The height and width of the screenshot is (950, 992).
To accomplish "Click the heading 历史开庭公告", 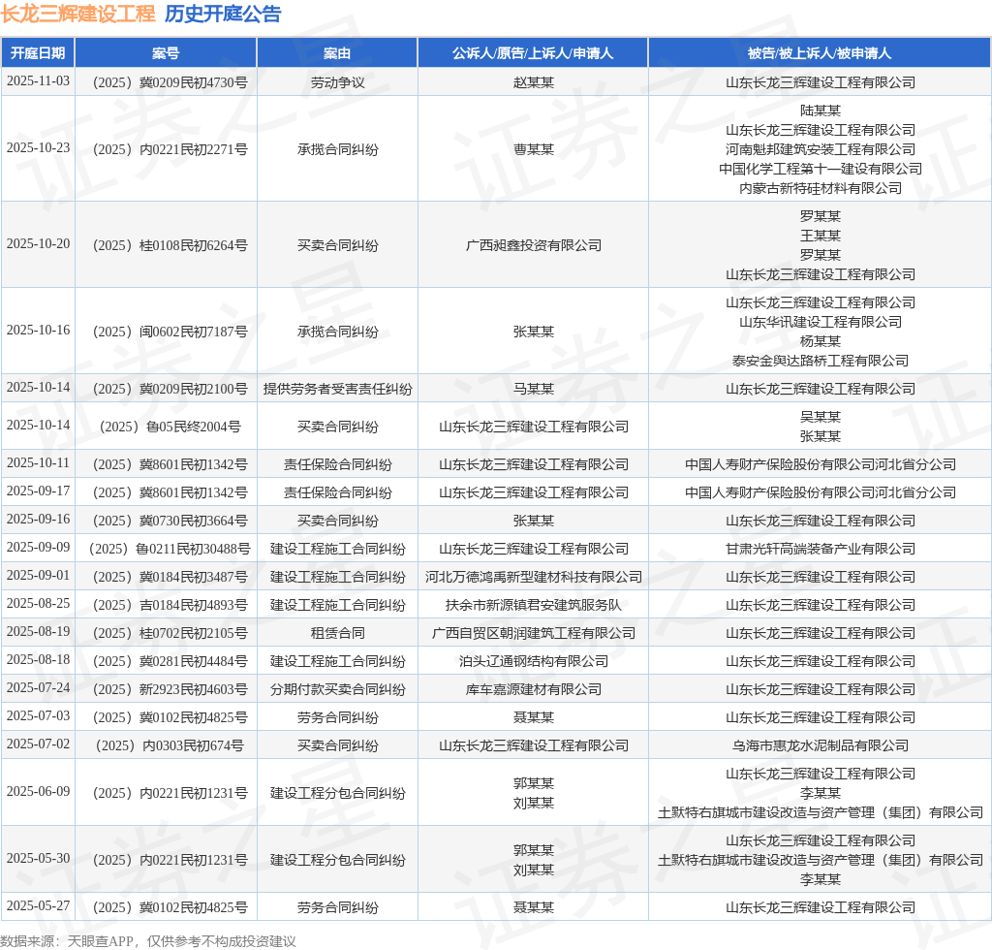I will coord(223,14).
